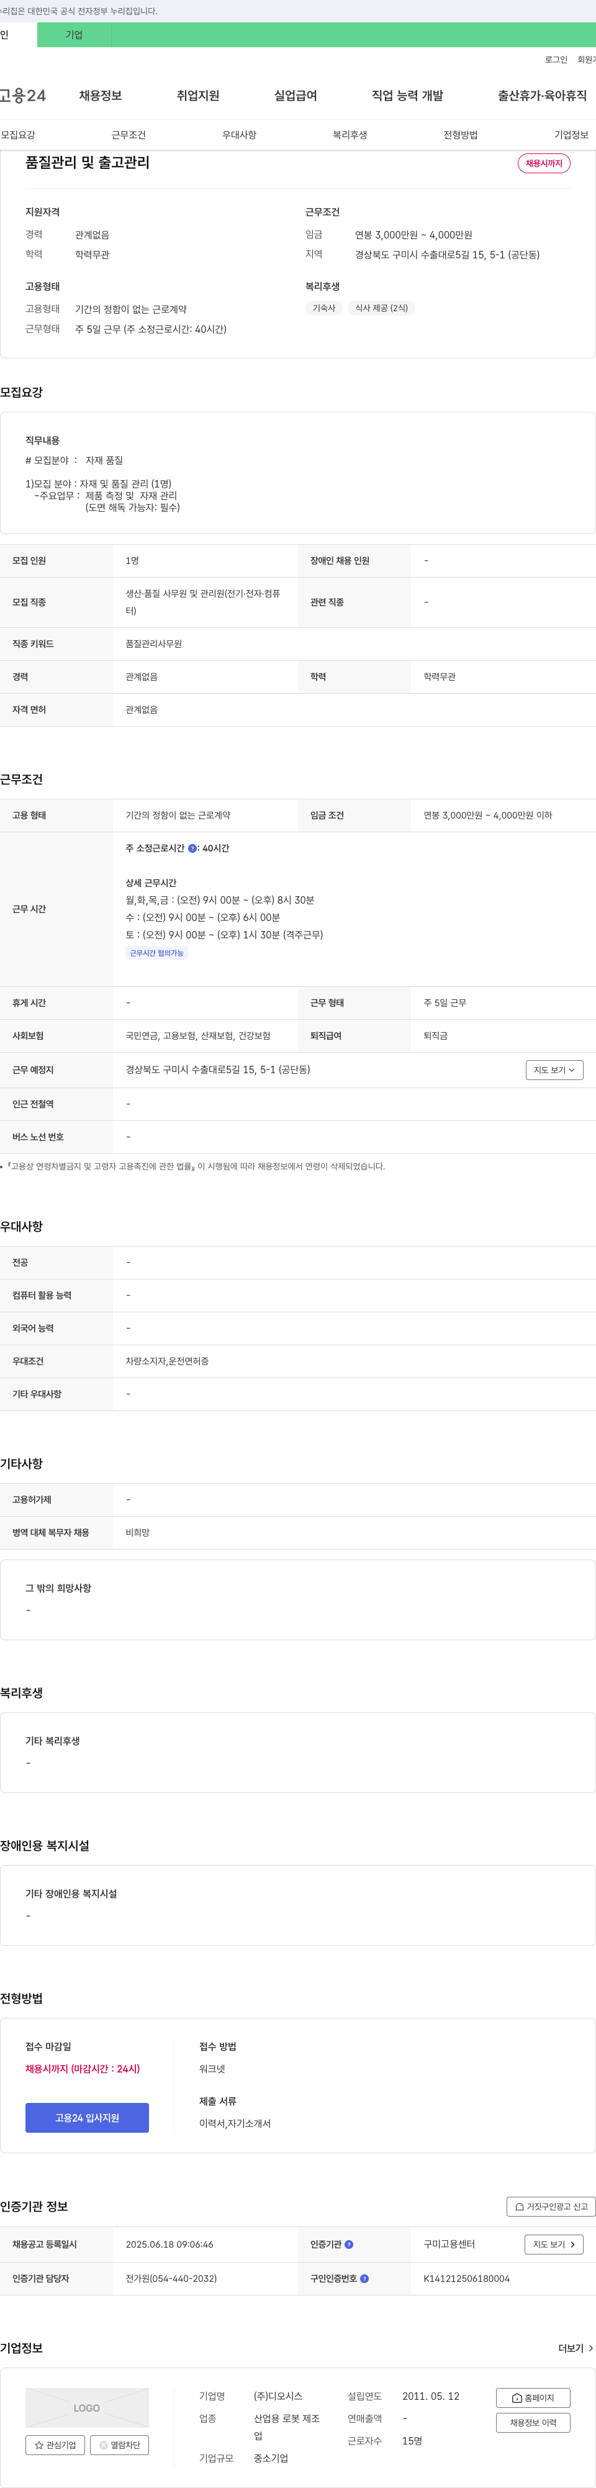Open the 취업지원 menu
The image size is (596, 2488).
(198, 96)
